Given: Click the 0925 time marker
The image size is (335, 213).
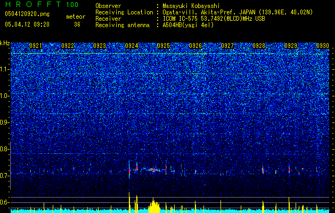Looking at the screenshot, I should [164, 46].
